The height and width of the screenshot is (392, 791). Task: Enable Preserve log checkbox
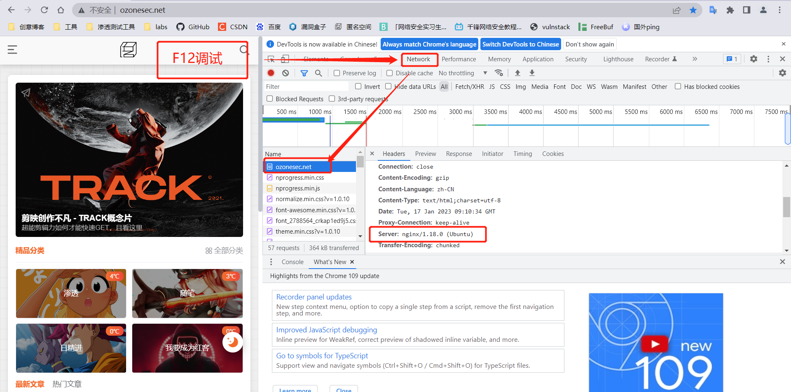point(337,73)
